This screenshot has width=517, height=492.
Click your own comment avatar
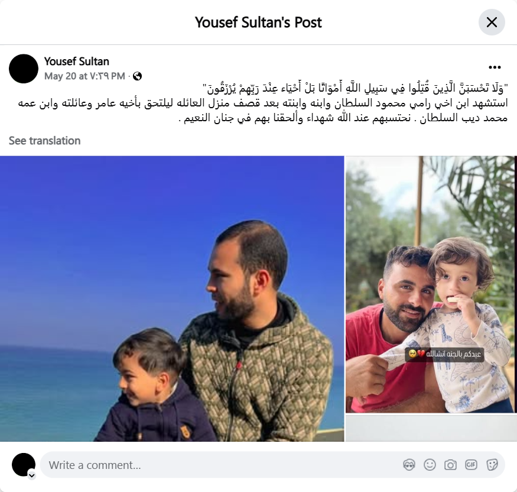pyautogui.click(x=24, y=465)
